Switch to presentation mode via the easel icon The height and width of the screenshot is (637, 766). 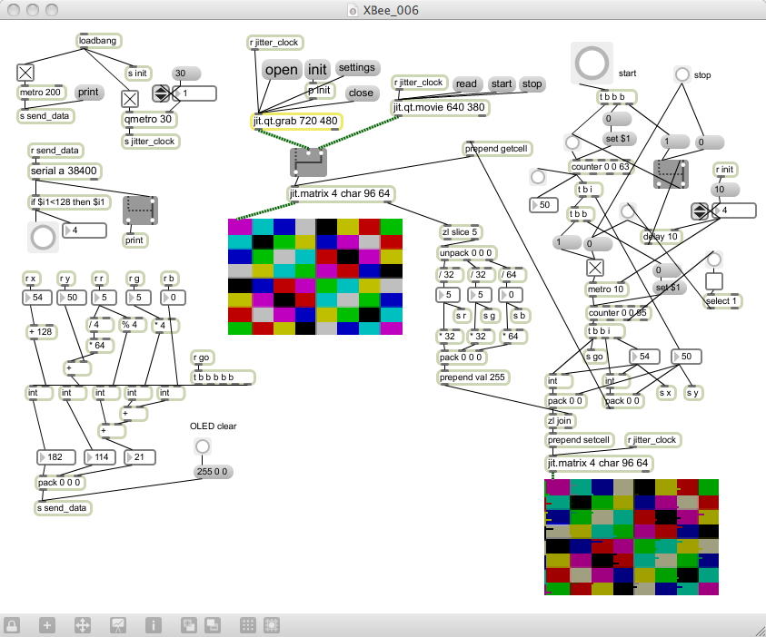tap(118, 625)
